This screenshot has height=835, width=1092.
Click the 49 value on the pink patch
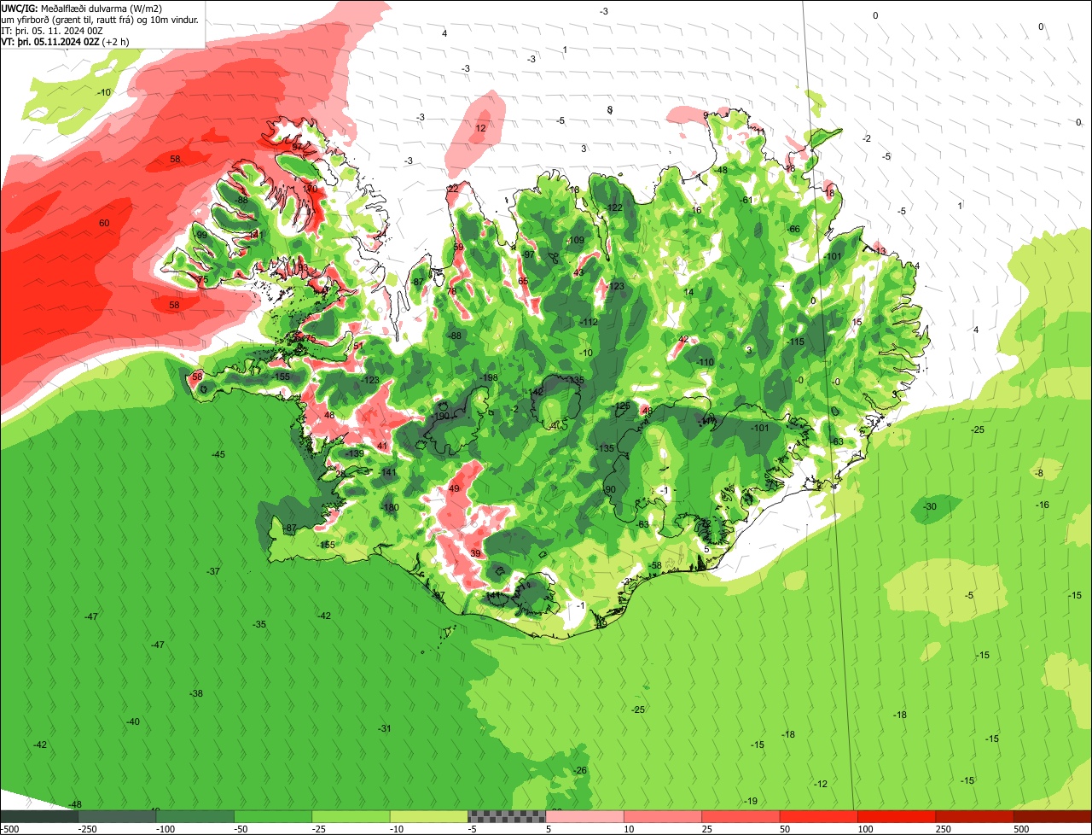(454, 489)
